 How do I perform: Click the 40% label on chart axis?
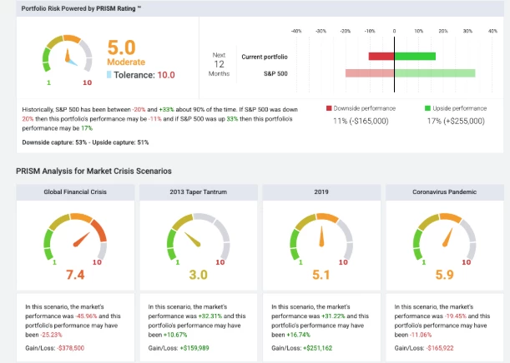coord(492,31)
